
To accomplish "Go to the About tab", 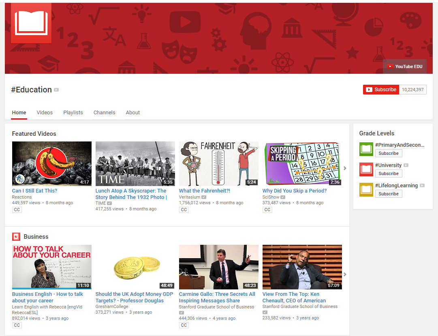I will (132, 112).
